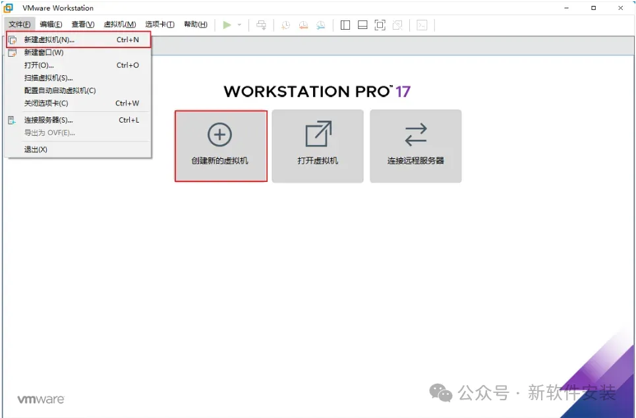Click the Send Ctrl+Alt+Del toolbar icon
The width and height of the screenshot is (636, 418).
click(261, 25)
